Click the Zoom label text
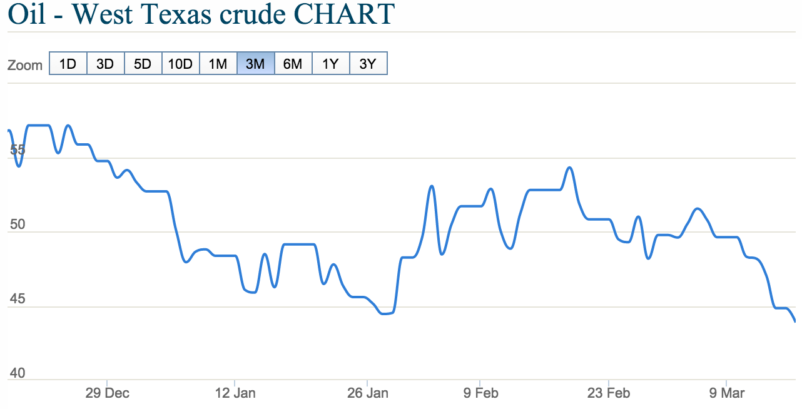Viewport: 802px width, 409px height. click(25, 65)
